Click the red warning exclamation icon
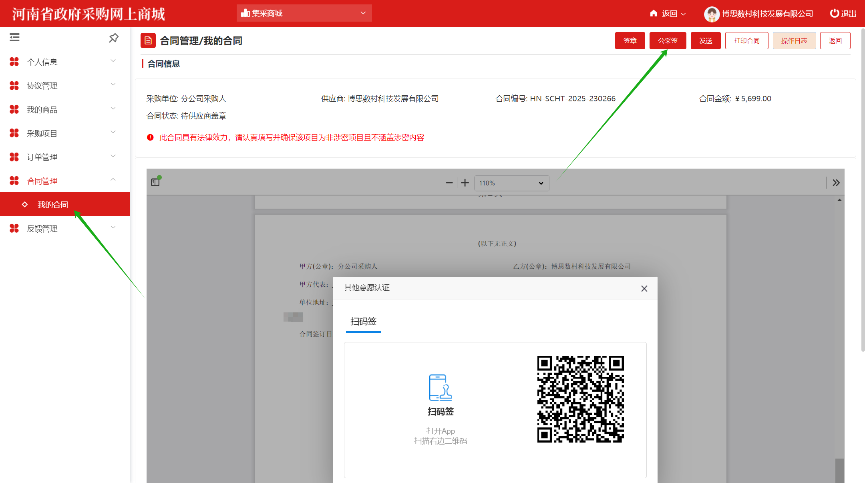The height and width of the screenshot is (483, 865). click(x=150, y=137)
